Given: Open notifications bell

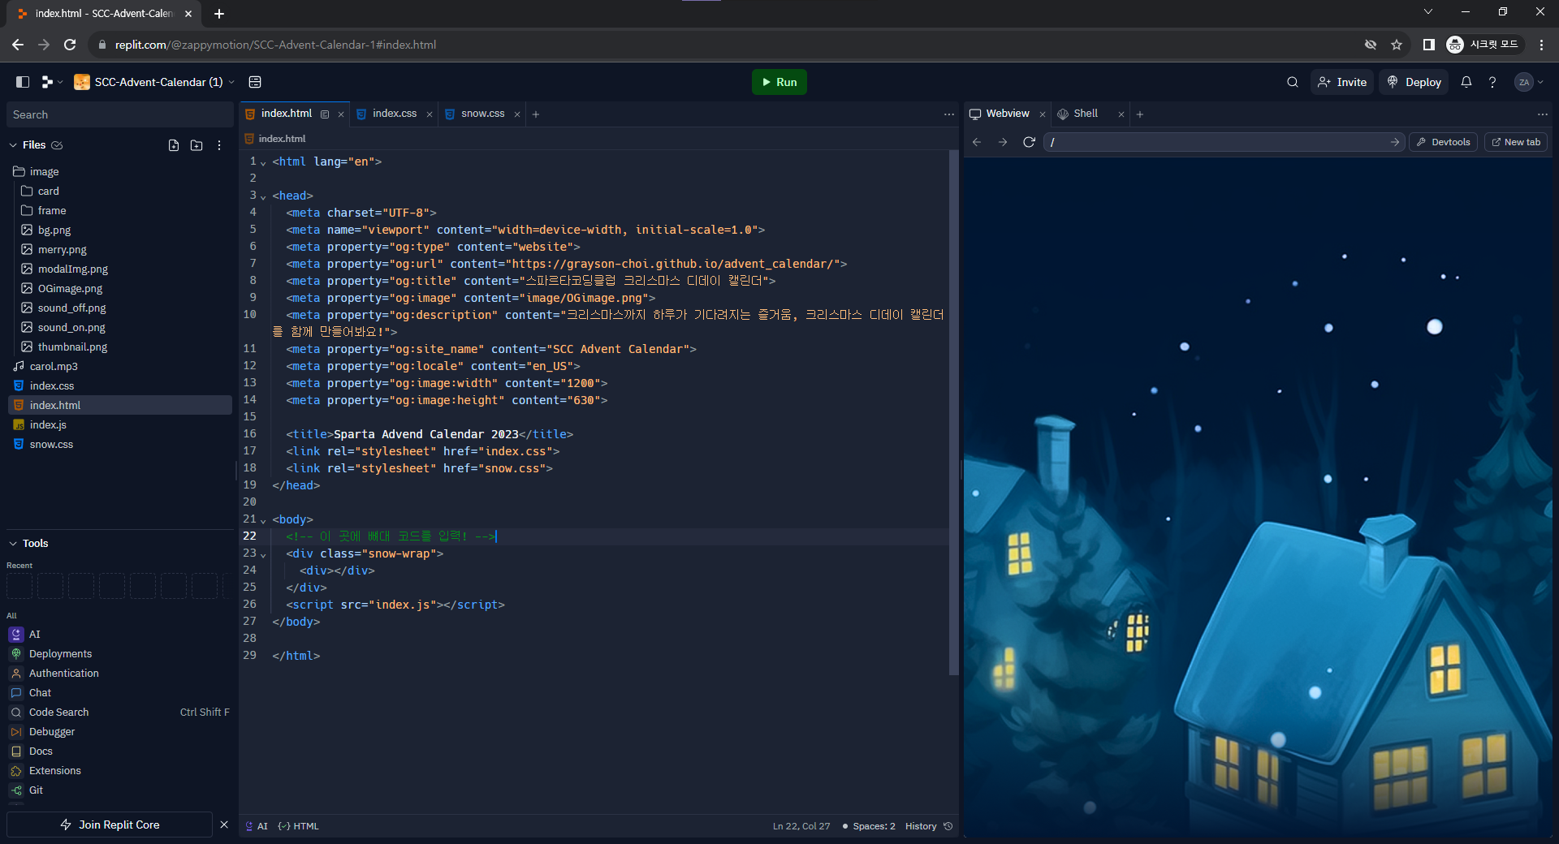Looking at the screenshot, I should (1466, 82).
